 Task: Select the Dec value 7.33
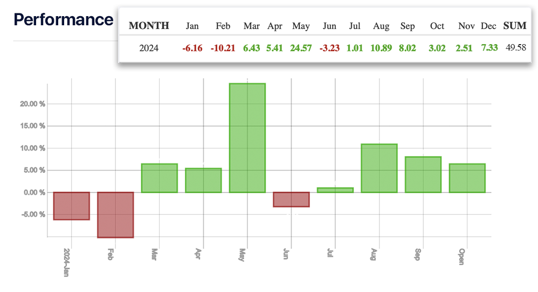[x=489, y=47]
